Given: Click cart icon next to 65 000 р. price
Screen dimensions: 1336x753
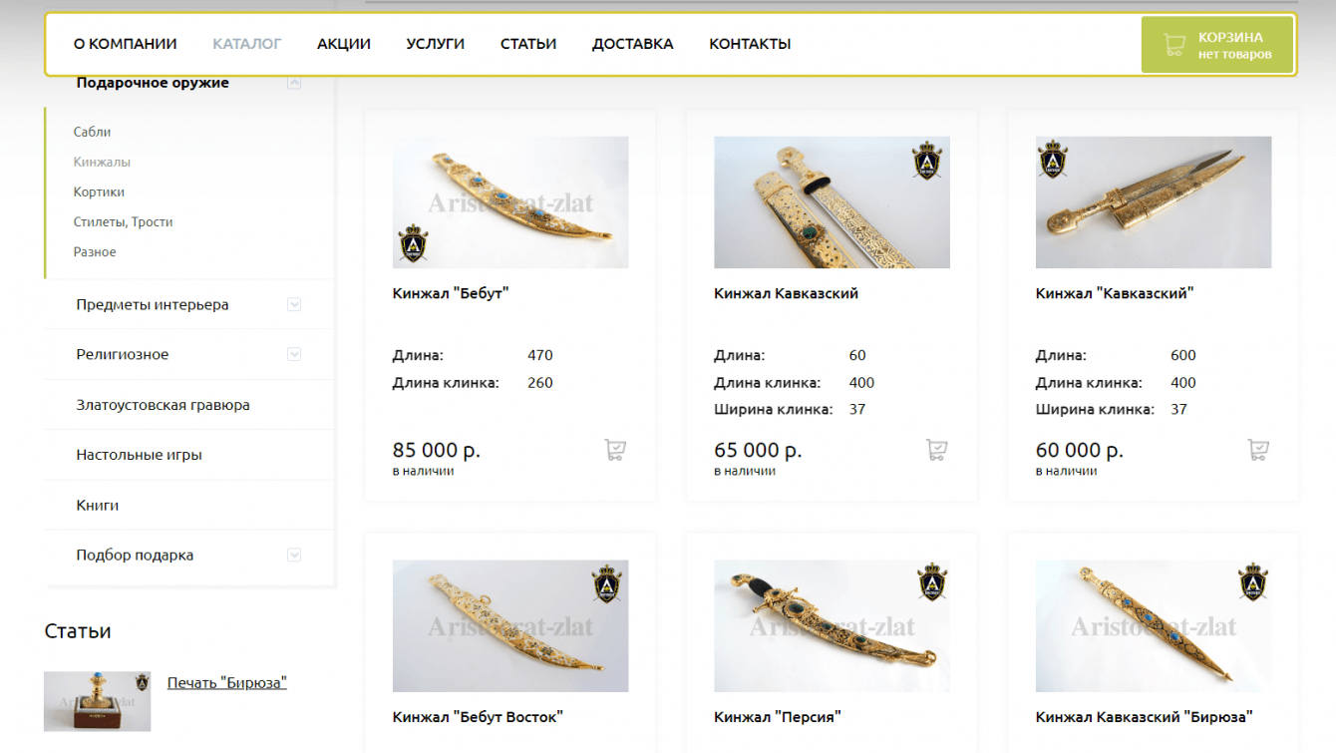Looking at the screenshot, I should point(936,450).
